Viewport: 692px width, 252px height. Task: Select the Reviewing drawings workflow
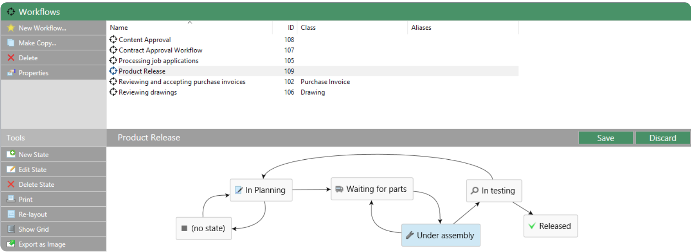click(x=312, y=92)
